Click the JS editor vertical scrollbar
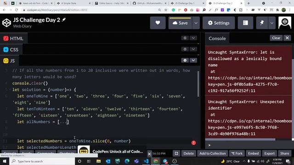 click(198, 84)
